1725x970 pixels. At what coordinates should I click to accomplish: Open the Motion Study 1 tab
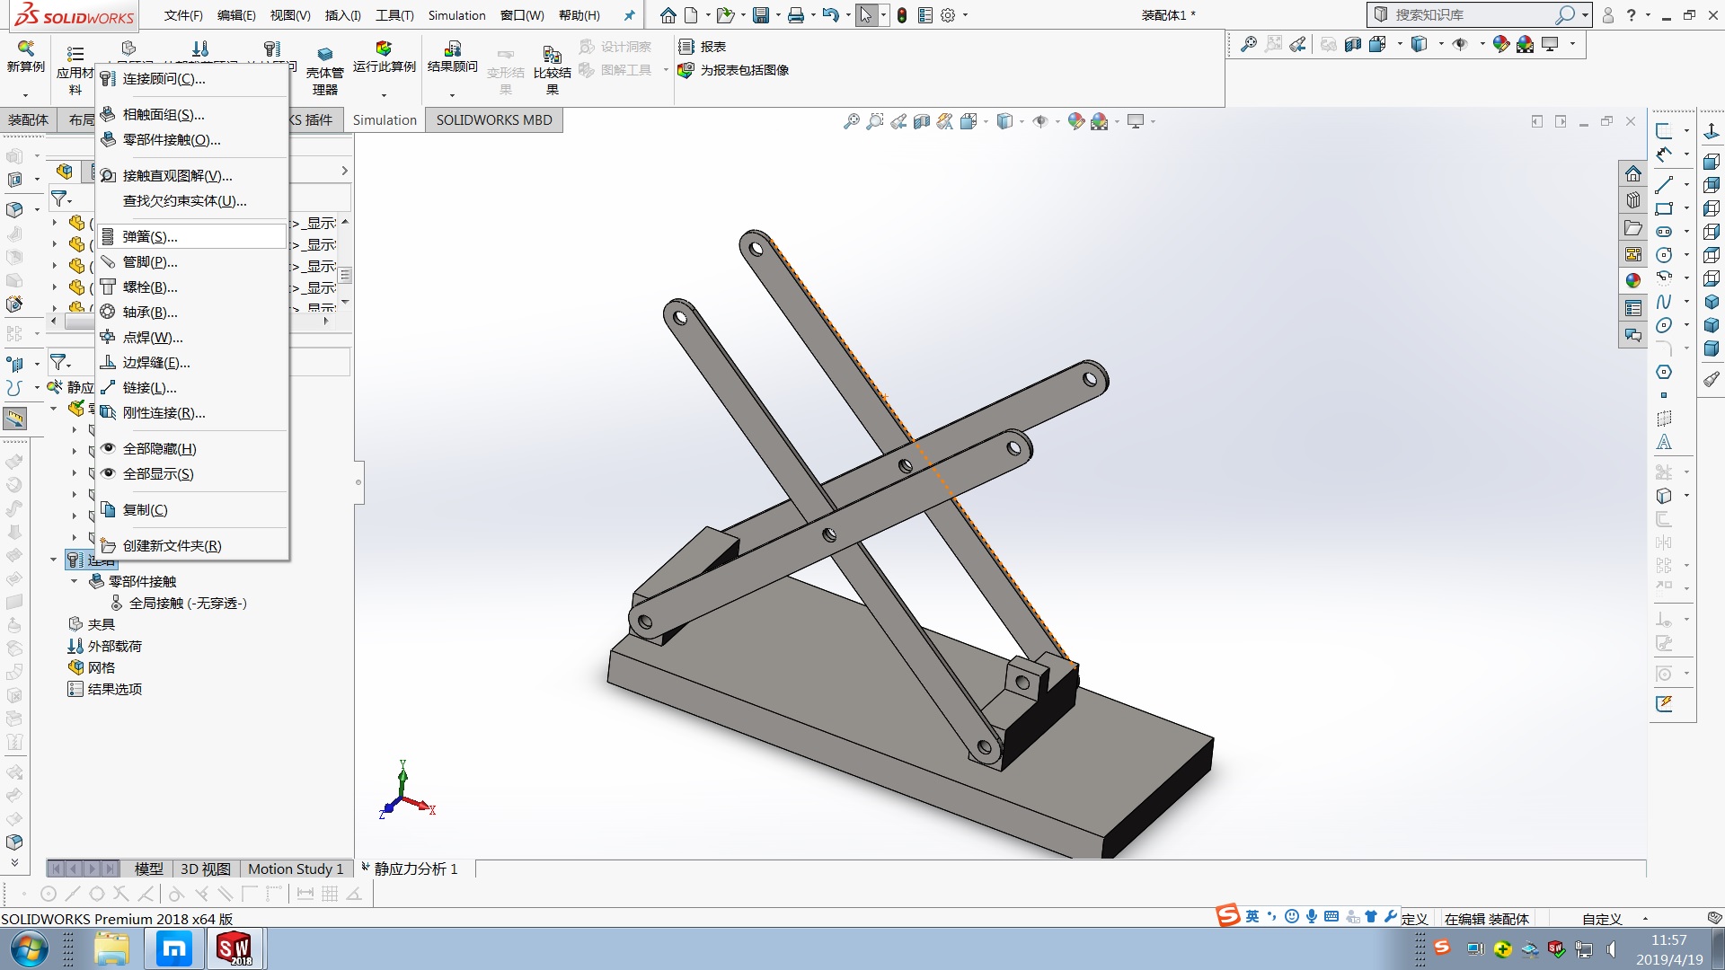pyautogui.click(x=295, y=869)
